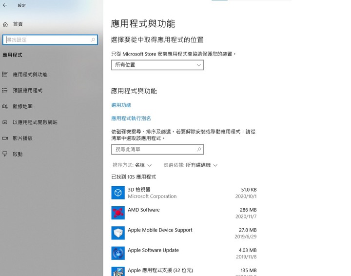Click the 27.8 MB size value
Viewport: 351px width, 276px height.
[x=248, y=230]
